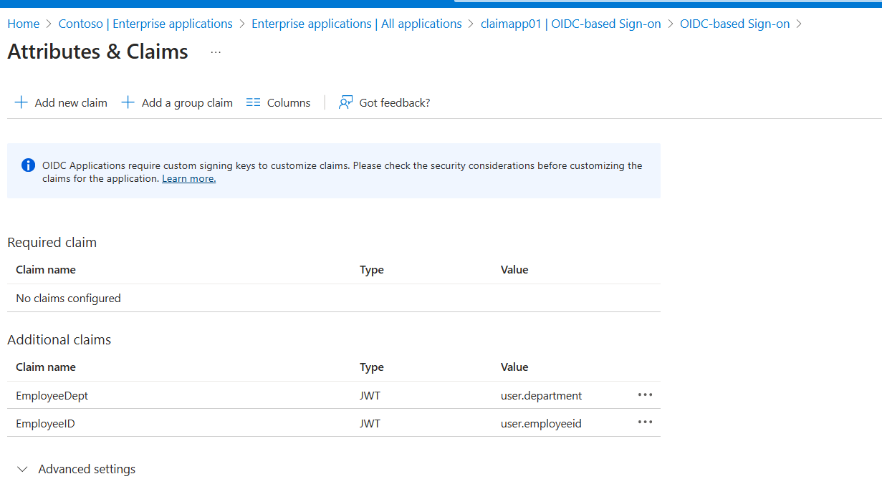Screen dimensions: 882x484
Task: Select the EmployeeDept claim name
Action: point(52,395)
